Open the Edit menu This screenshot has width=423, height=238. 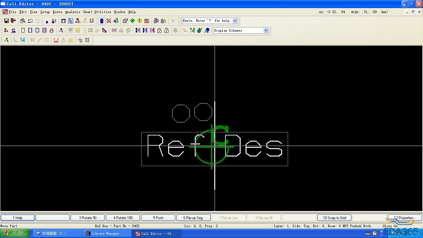(23, 12)
